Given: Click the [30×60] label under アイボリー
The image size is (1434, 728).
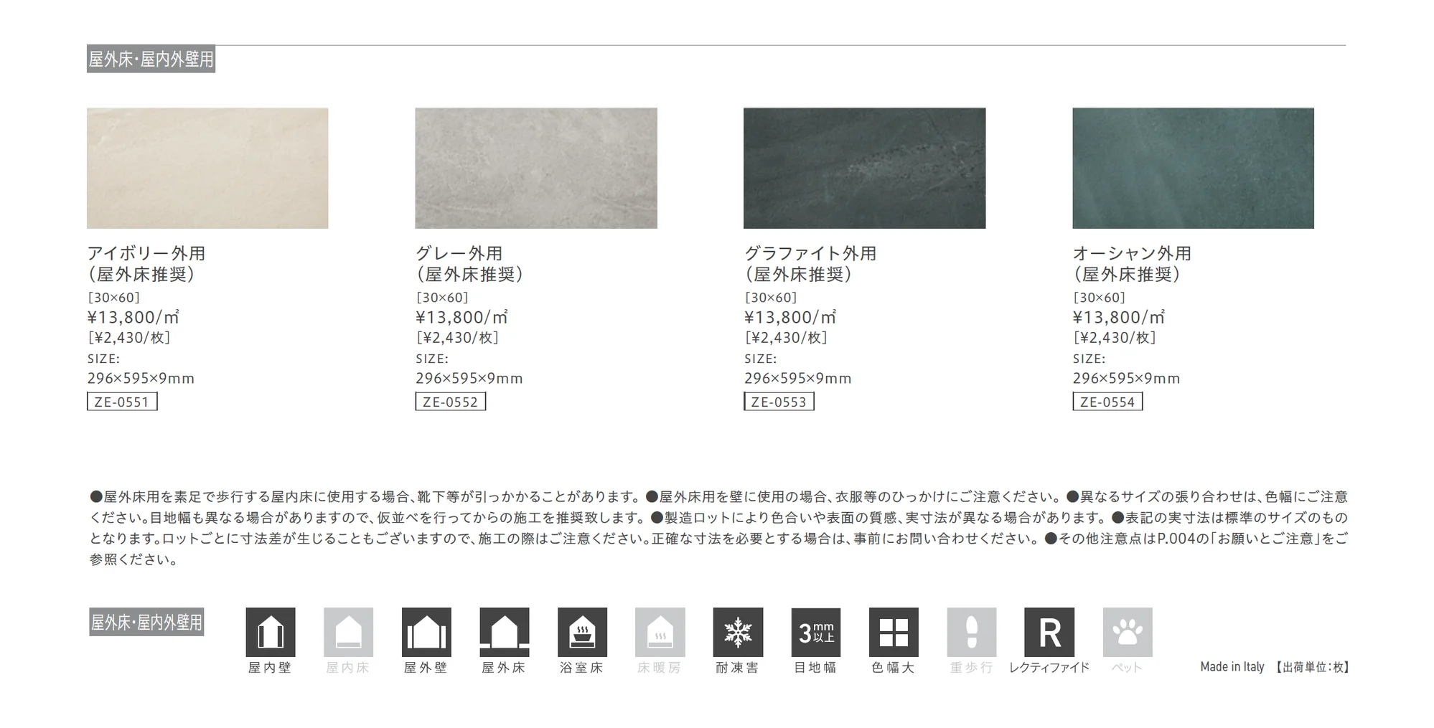Looking at the screenshot, I should point(113,297).
